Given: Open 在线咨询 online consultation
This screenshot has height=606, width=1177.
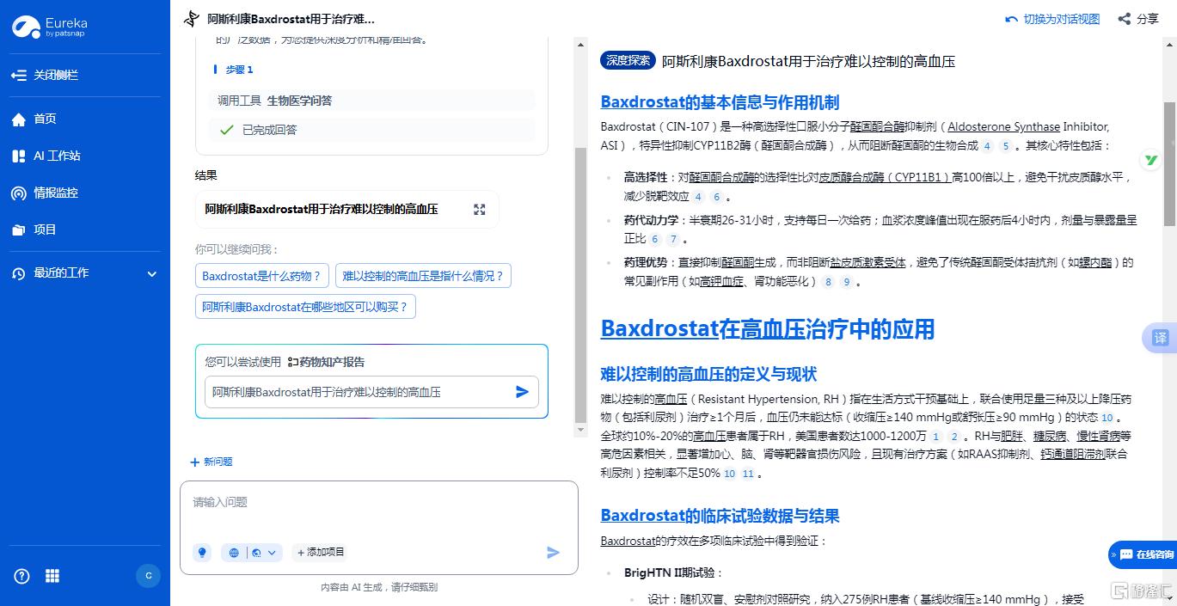Looking at the screenshot, I should point(1146,554).
